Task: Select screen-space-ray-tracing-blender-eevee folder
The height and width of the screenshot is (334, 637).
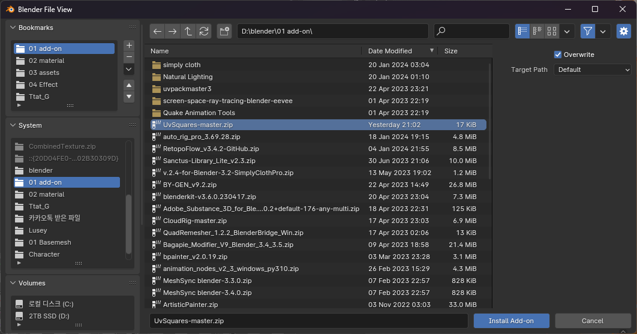Action: click(x=318, y=101)
